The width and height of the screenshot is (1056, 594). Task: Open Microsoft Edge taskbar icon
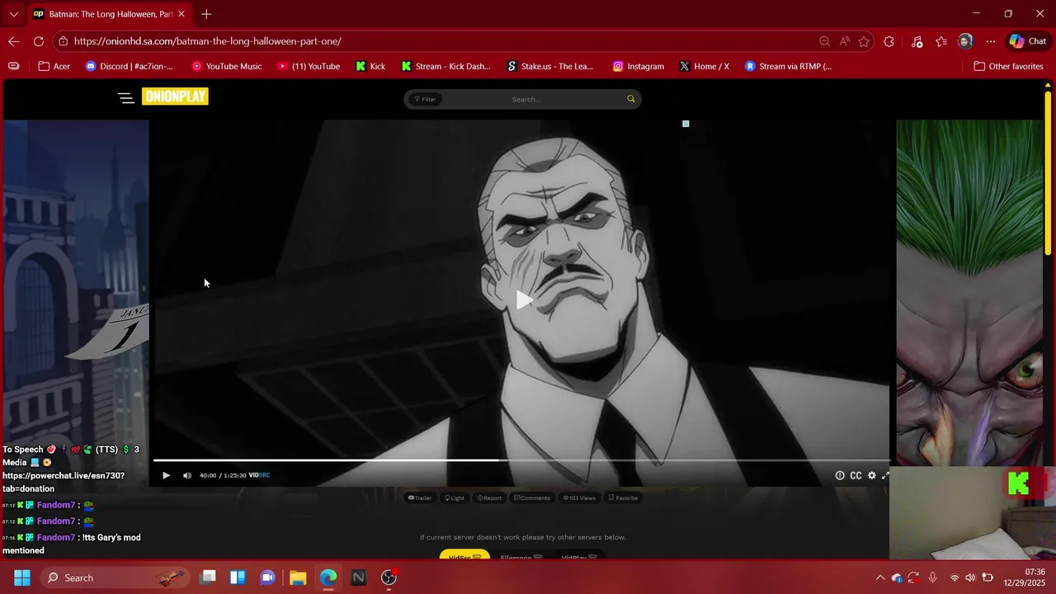pyautogui.click(x=328, y=577)
